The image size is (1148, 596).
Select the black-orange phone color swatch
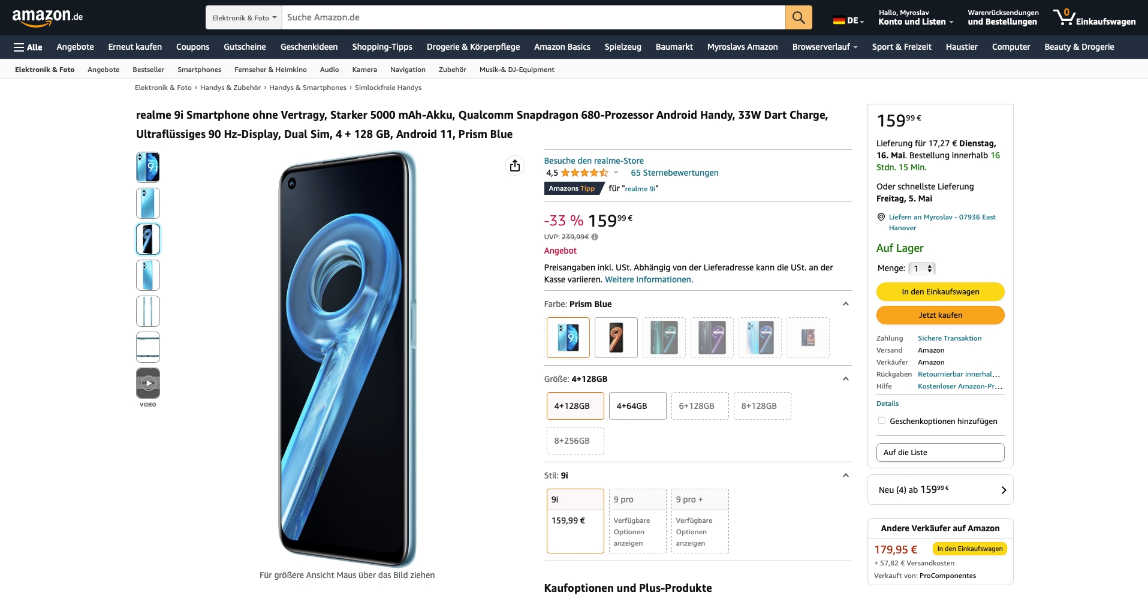[616, 338]
